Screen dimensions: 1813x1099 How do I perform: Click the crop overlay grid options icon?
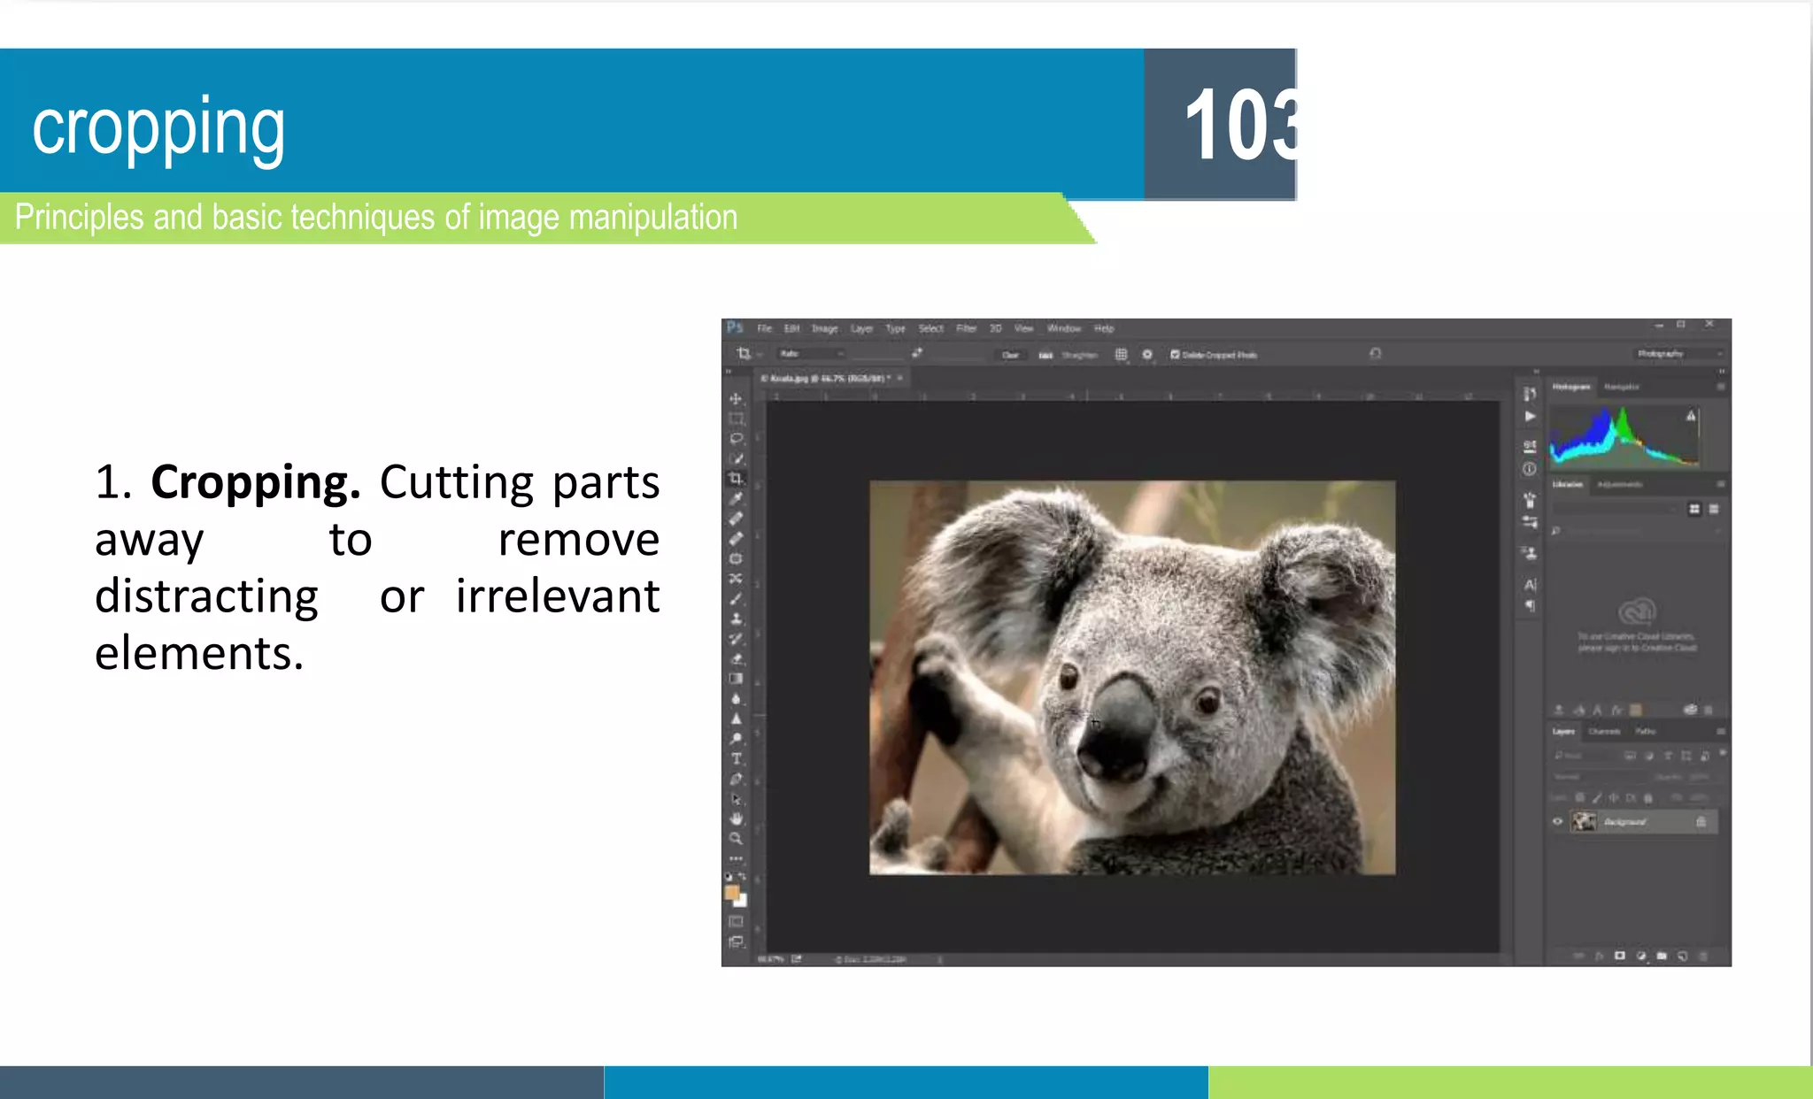pos(1121,354)
